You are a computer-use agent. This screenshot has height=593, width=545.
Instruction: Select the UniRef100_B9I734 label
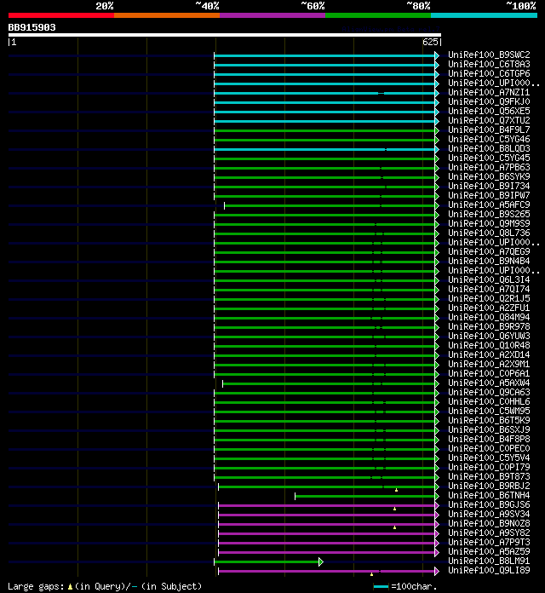pos(489,186)
